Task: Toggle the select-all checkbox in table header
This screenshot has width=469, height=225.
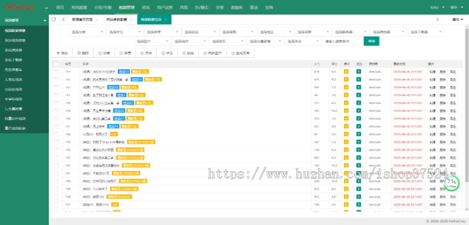Action: tap(56, 64)
